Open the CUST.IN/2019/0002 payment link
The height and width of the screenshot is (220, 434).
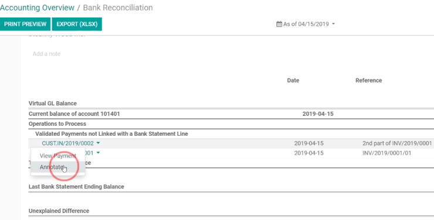pos(68,143)
